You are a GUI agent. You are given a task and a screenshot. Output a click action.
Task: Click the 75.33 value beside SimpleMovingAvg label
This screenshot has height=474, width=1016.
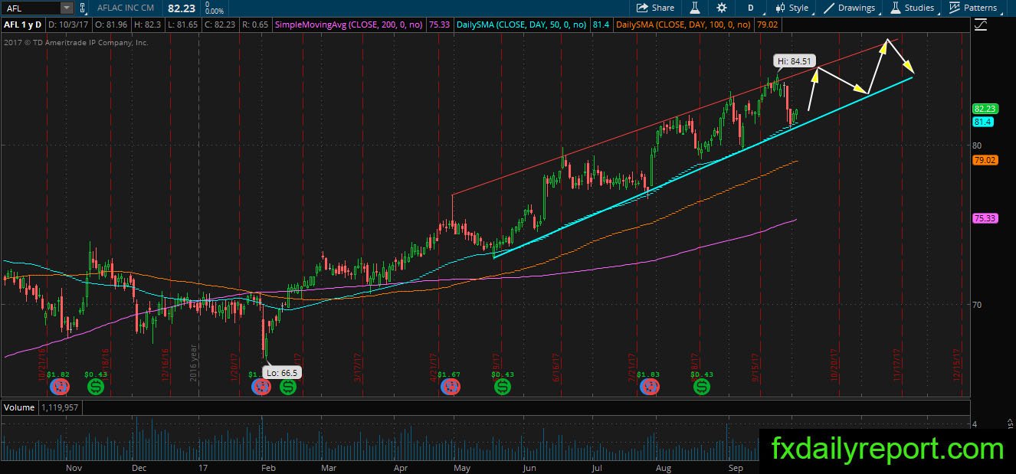[x=439, y=25]
